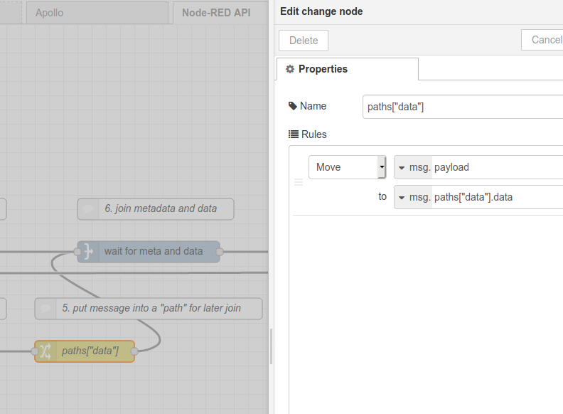Click comment bubble icon on step 6 node

[88, 209]
